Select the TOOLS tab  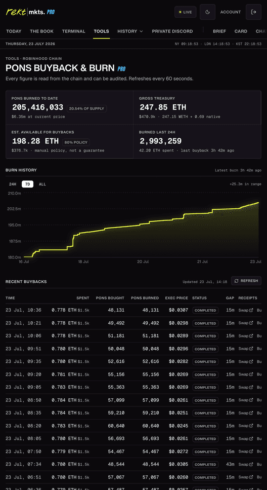pos(101,31)
